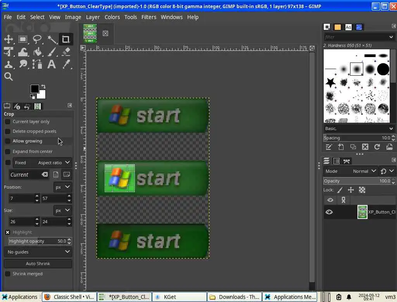Switch to the Patterns tab
Image resolution: width=397 pixels, height=302 pixels.
[338, 27]
